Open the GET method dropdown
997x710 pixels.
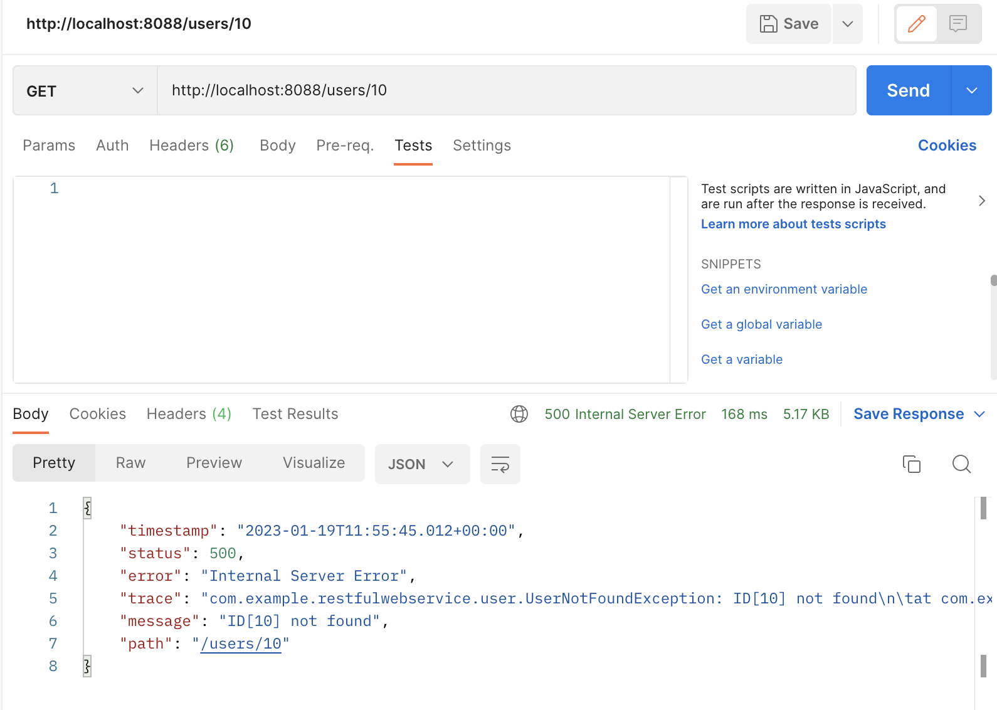click(85, 91)
